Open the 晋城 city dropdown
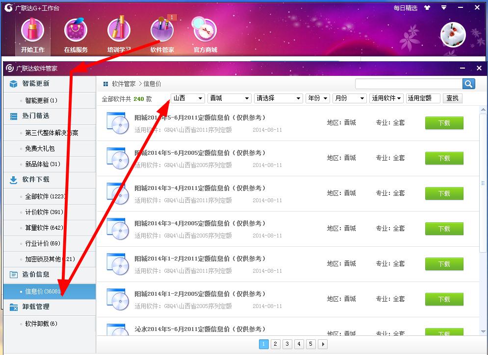The width and height of the screenshot is (488, 355). point(230,98)
